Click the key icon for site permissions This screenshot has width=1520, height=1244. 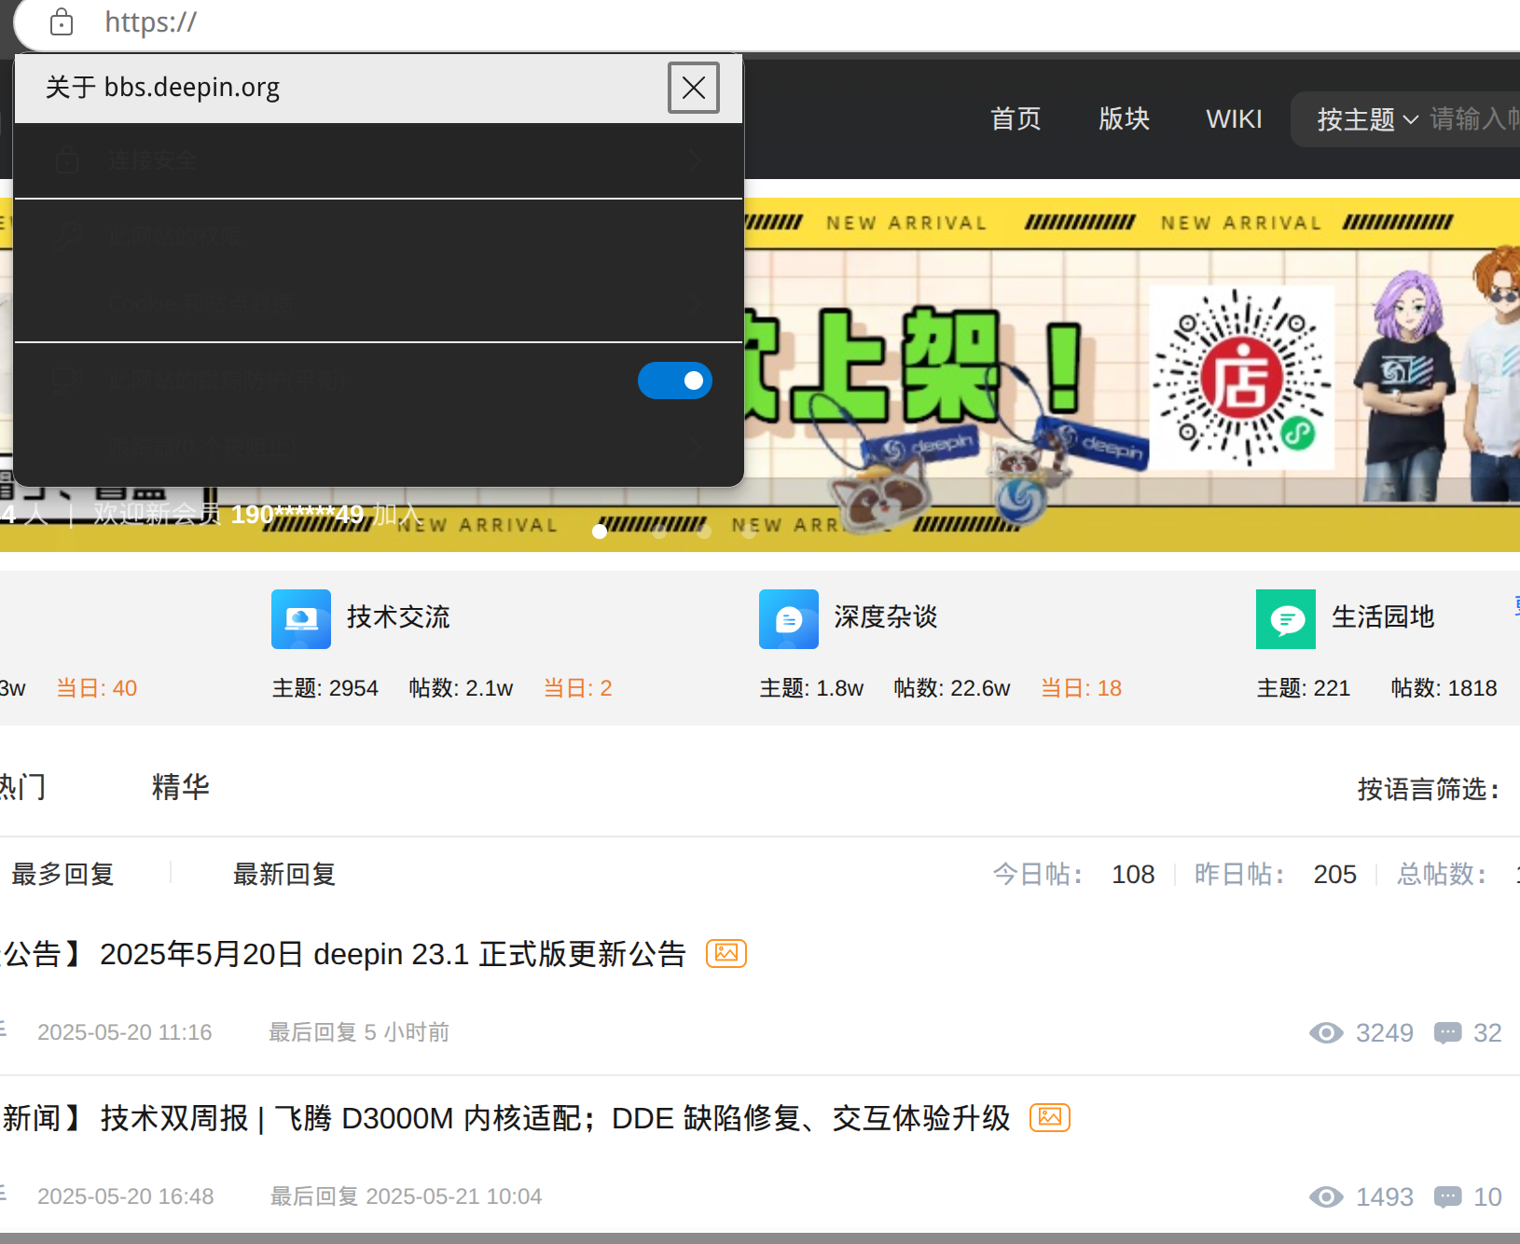[66, 235]
